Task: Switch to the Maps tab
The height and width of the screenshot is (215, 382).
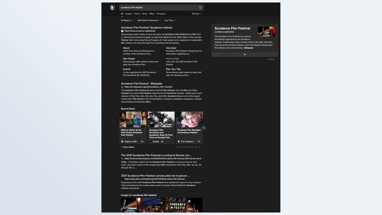Action: (x=152, y=14)
